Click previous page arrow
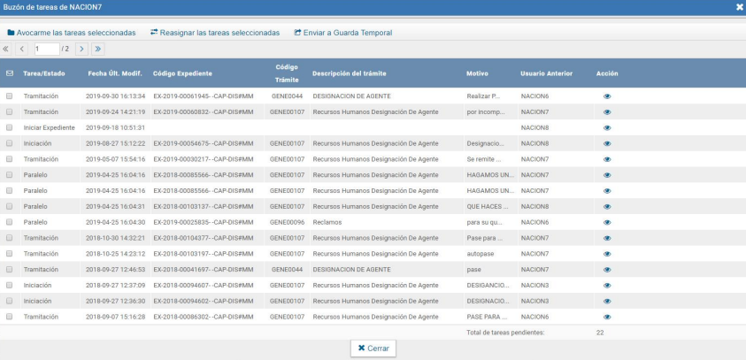The image size is (746, 360). click(22, 50)
